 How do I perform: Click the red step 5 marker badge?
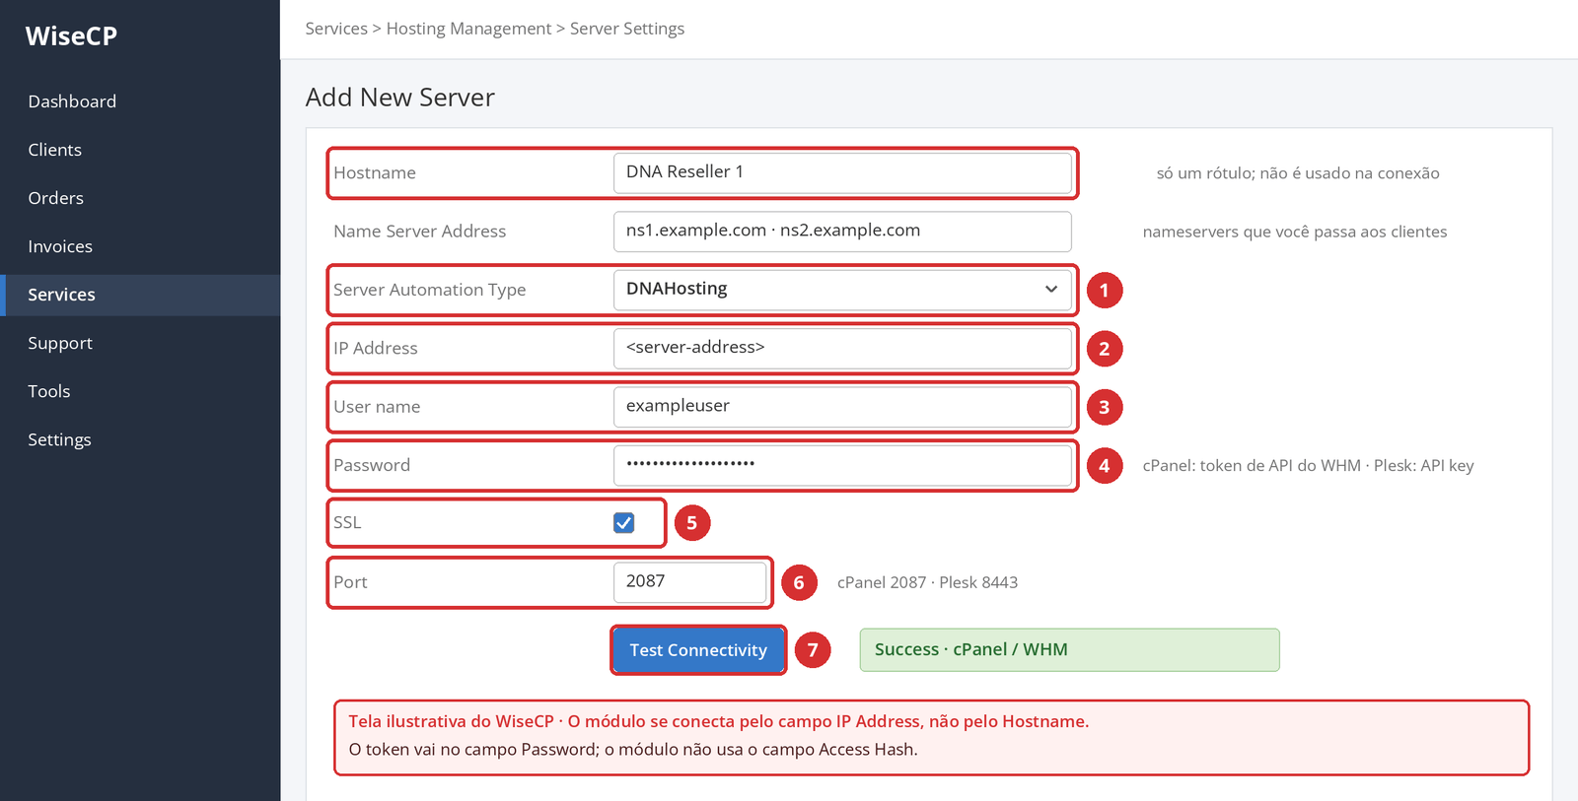pyautogui.click(x=692, y=523)
